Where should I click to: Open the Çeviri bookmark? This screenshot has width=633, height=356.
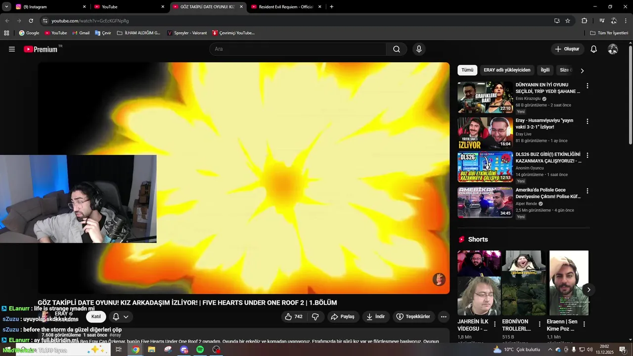(102, 33)
